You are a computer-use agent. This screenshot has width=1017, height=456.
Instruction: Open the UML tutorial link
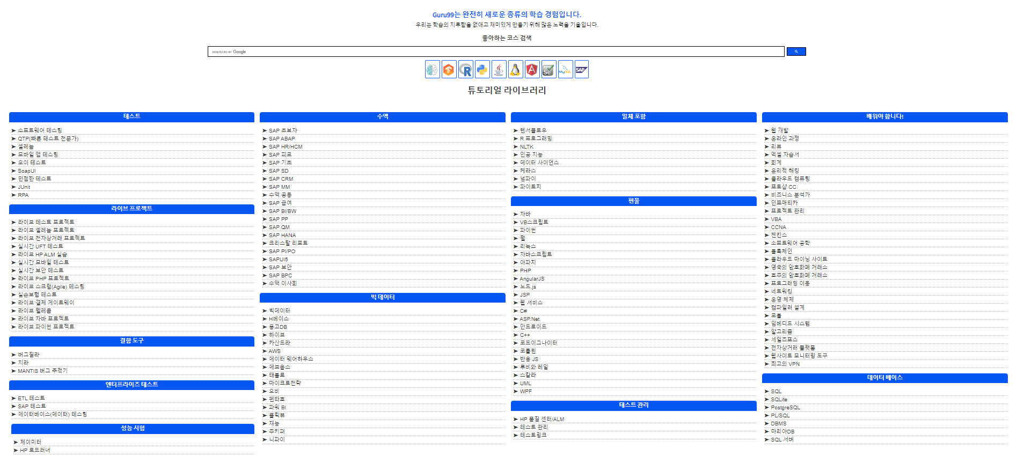[525, 383]
